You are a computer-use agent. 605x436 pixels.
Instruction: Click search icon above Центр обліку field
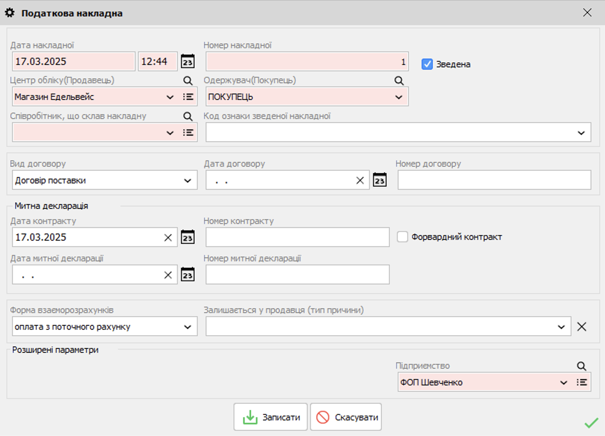tap(188, 81)
